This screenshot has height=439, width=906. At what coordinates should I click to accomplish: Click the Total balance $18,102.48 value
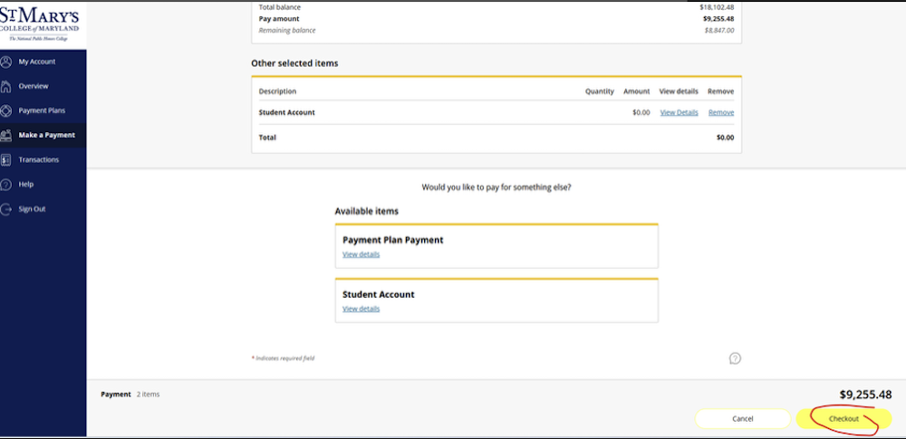[x=717, y=7]
